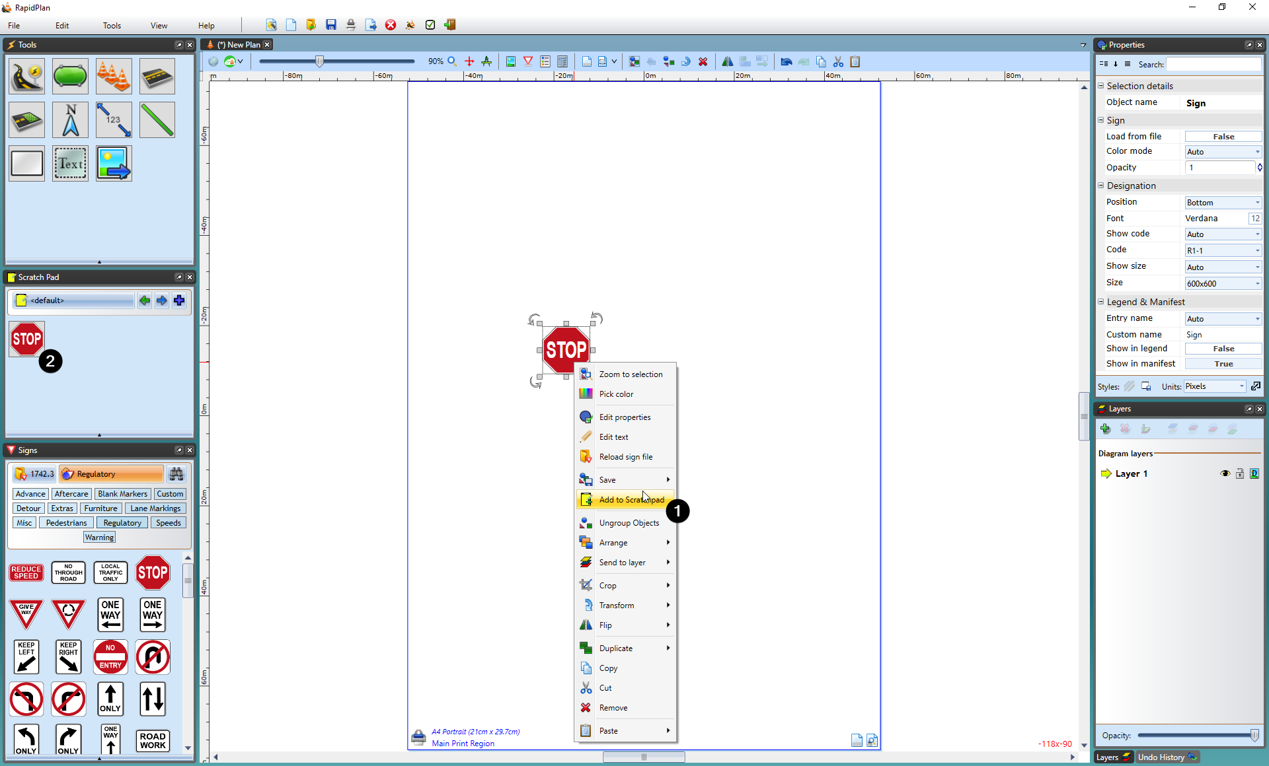
Task: Choose Ungroup Objects in context menu
Action: click(x=625, y=523)
